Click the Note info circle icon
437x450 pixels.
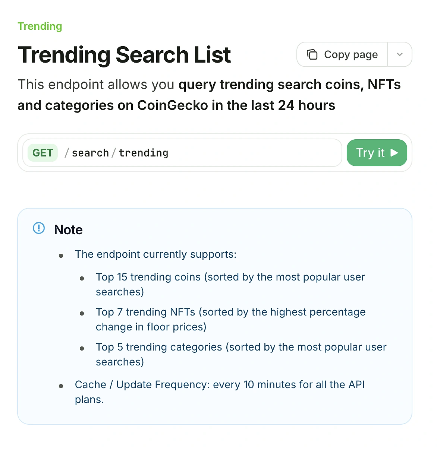[x=39, y=228]
